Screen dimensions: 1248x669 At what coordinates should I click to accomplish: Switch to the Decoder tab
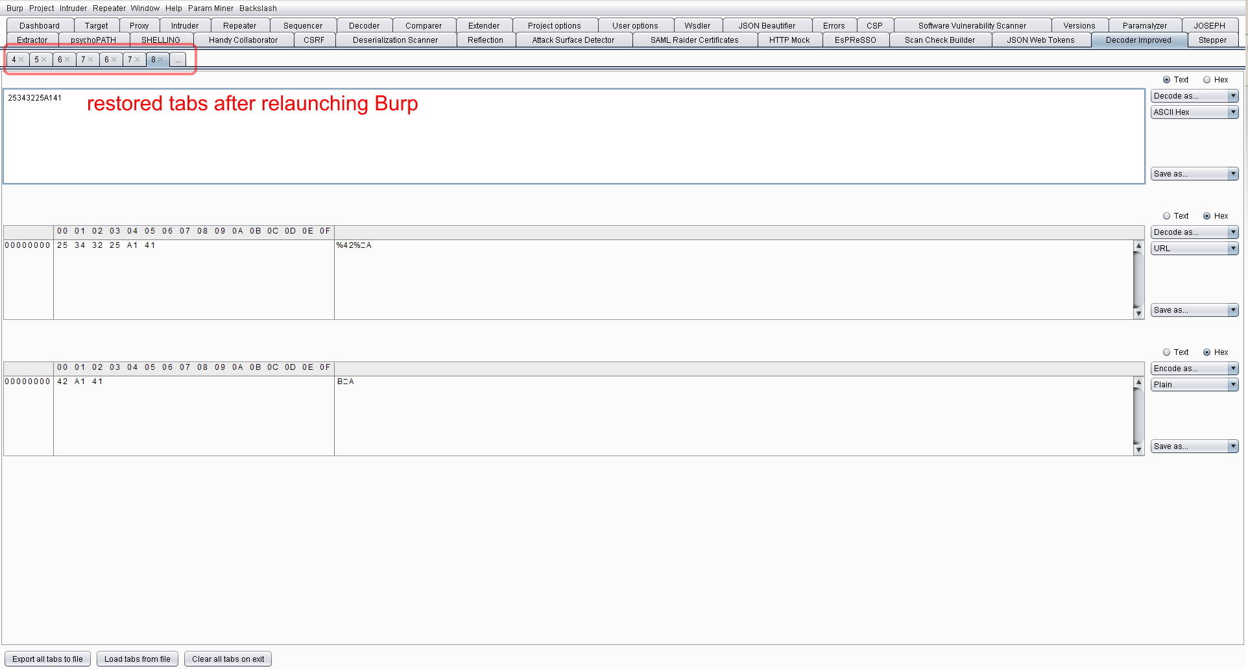(x=365, y=26)
